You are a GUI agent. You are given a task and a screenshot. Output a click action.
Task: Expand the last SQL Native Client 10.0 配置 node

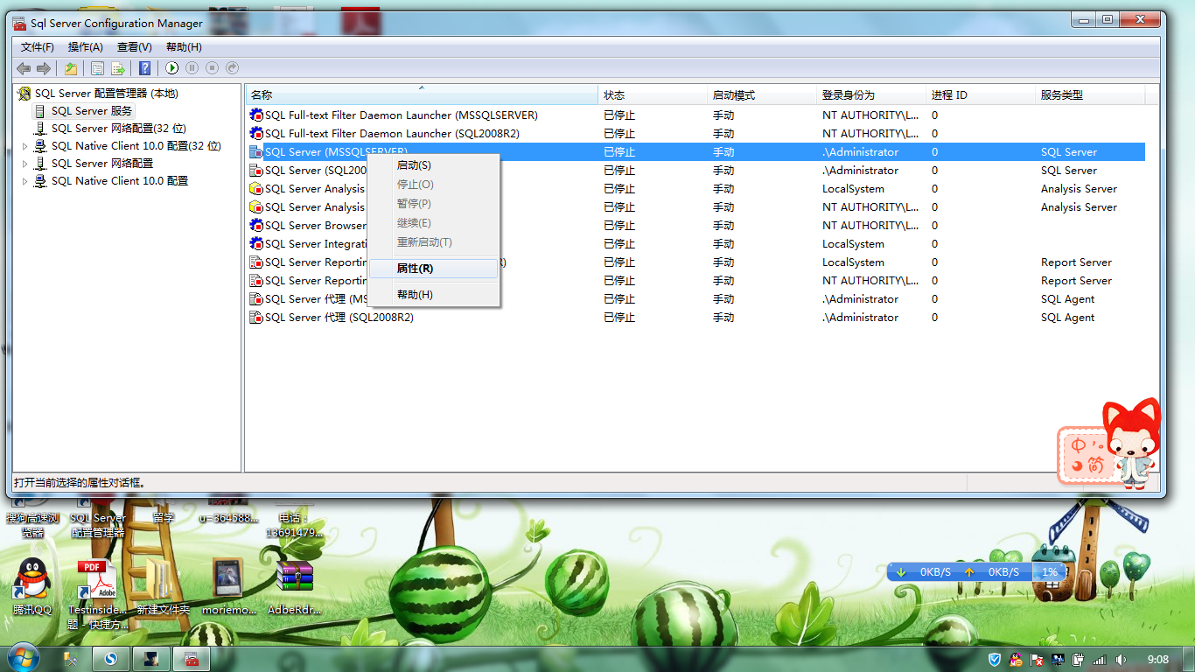[24, 181]
